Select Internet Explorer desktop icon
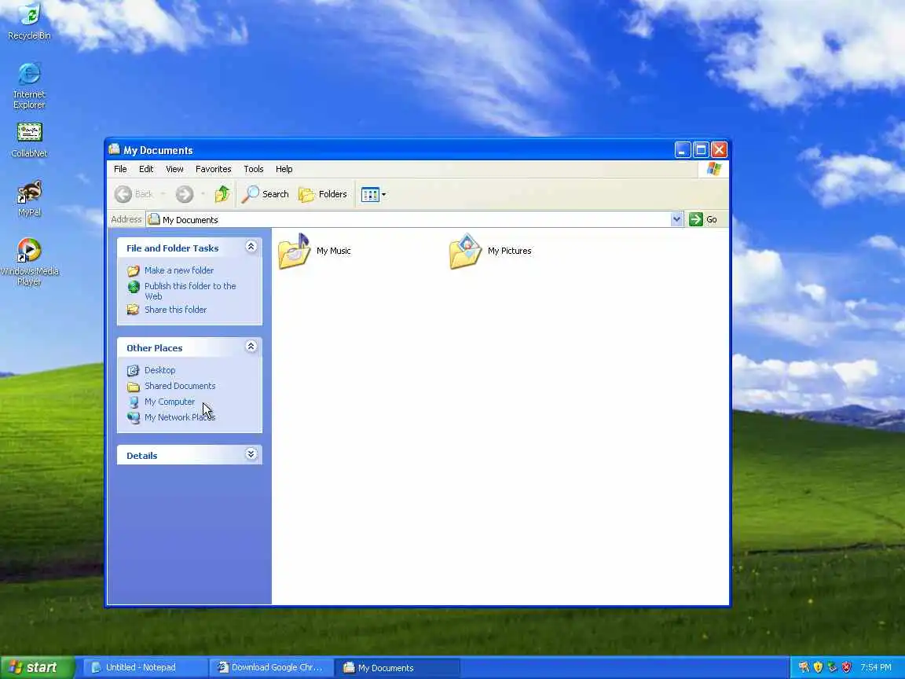This screenshot has height=679, width=905. [x=29, y=85]
